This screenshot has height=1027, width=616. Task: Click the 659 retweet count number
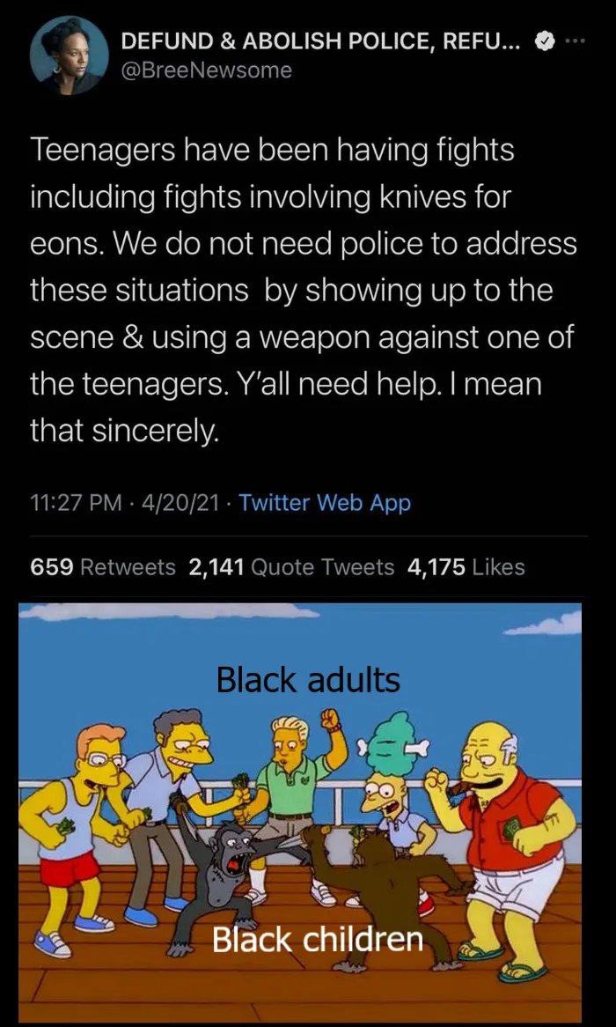pos(52,566)
